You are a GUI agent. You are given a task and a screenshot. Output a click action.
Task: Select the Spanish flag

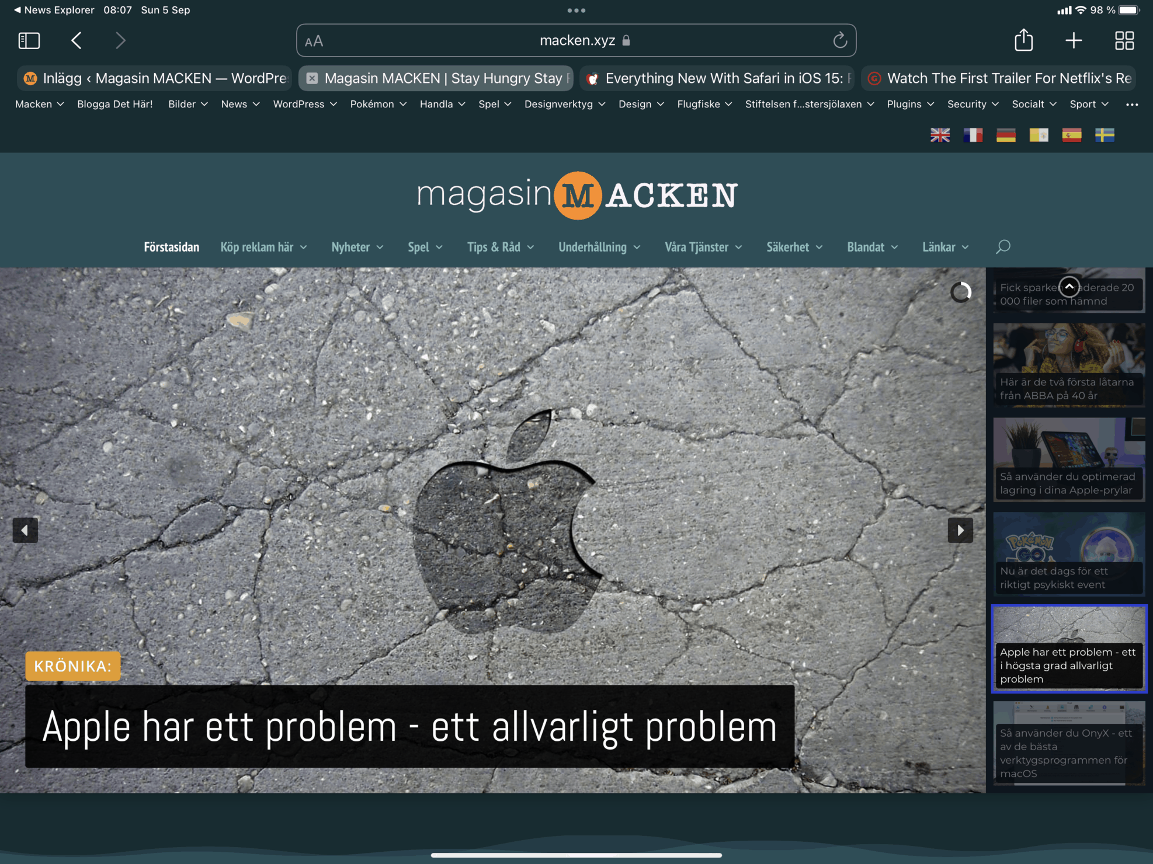(x=1072, y=135)
